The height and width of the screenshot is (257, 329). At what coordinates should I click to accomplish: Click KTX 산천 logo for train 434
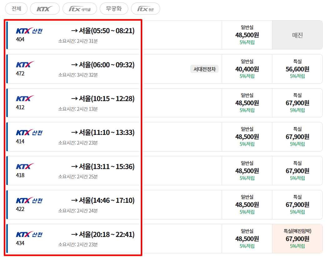tap(29, 234)
